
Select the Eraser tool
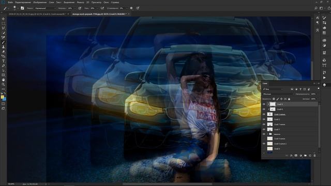coord(3,52)
